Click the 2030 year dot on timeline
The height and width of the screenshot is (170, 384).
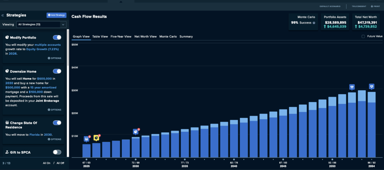coord(135,160)
